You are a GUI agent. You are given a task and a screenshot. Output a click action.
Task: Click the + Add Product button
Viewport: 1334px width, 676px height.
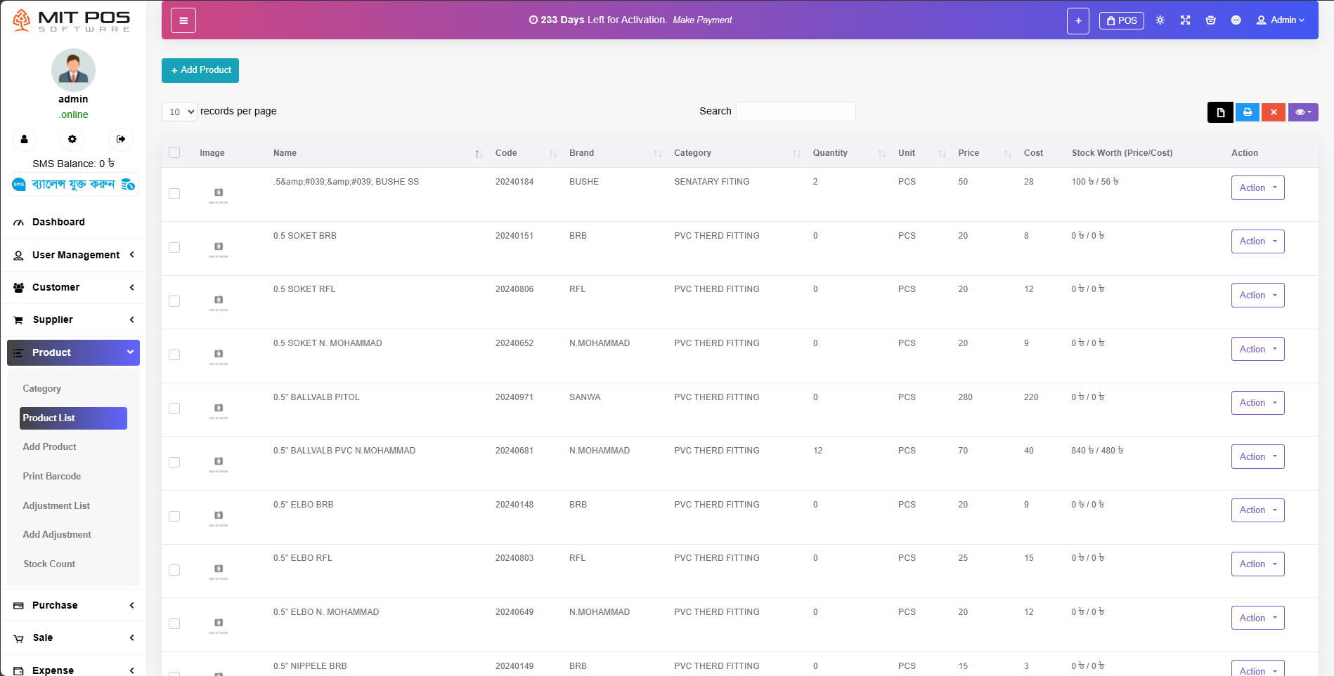coord(200,70)
